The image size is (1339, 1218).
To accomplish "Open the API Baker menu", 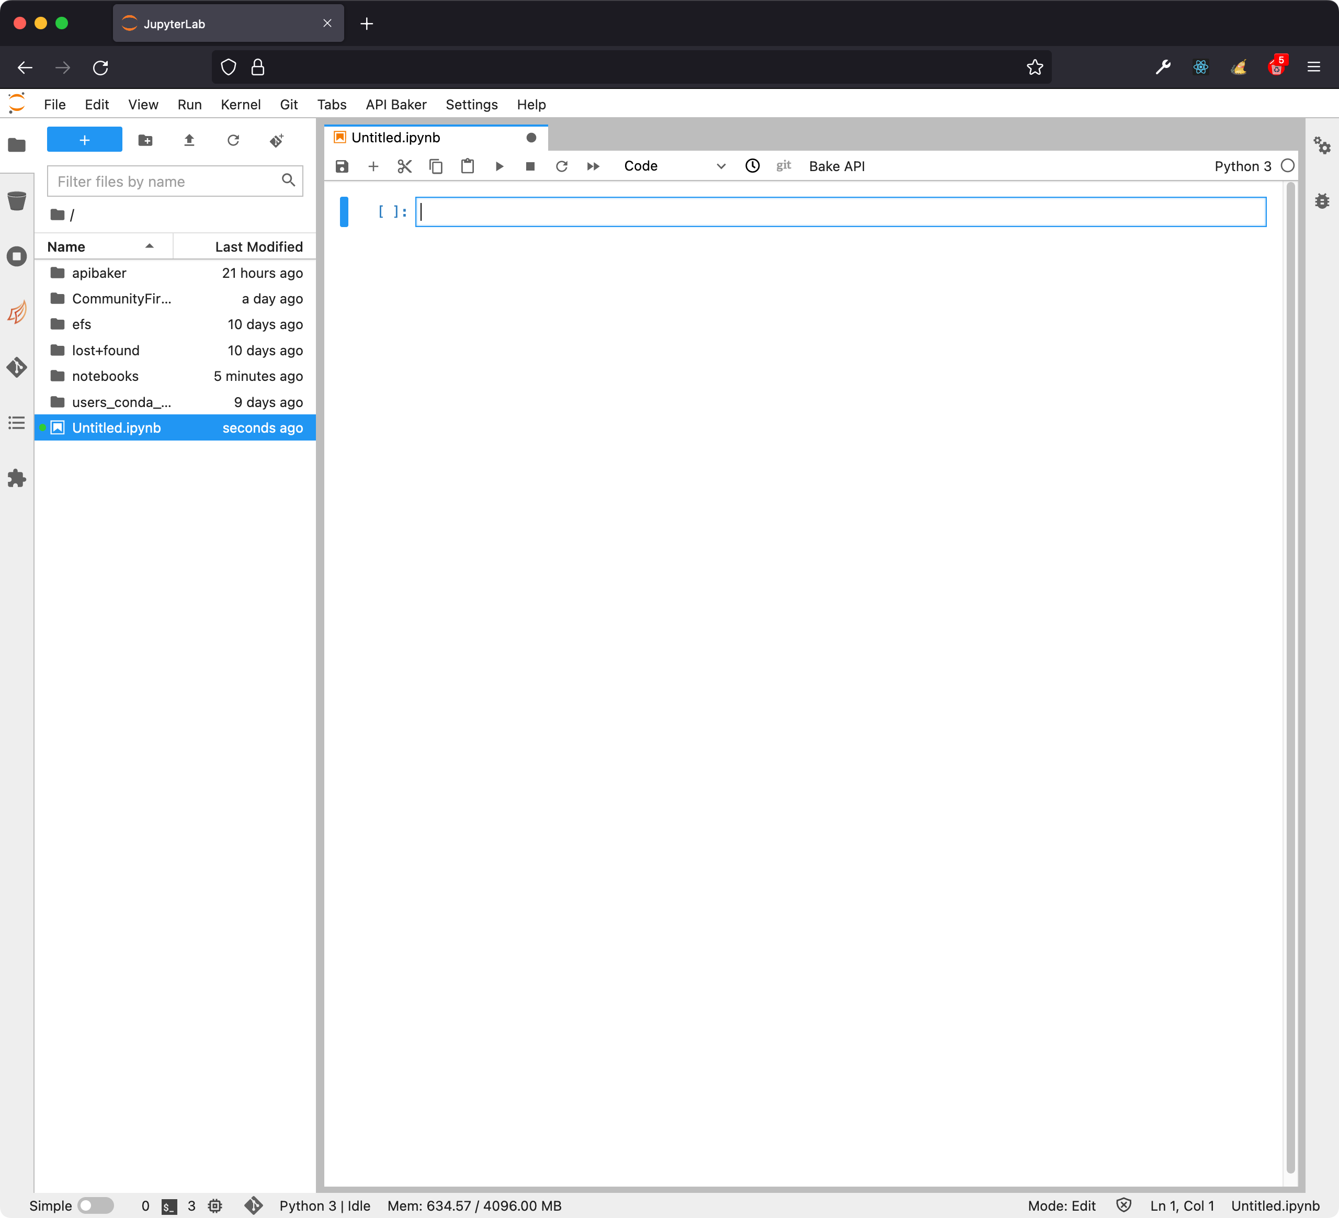I will coord(396,104).
